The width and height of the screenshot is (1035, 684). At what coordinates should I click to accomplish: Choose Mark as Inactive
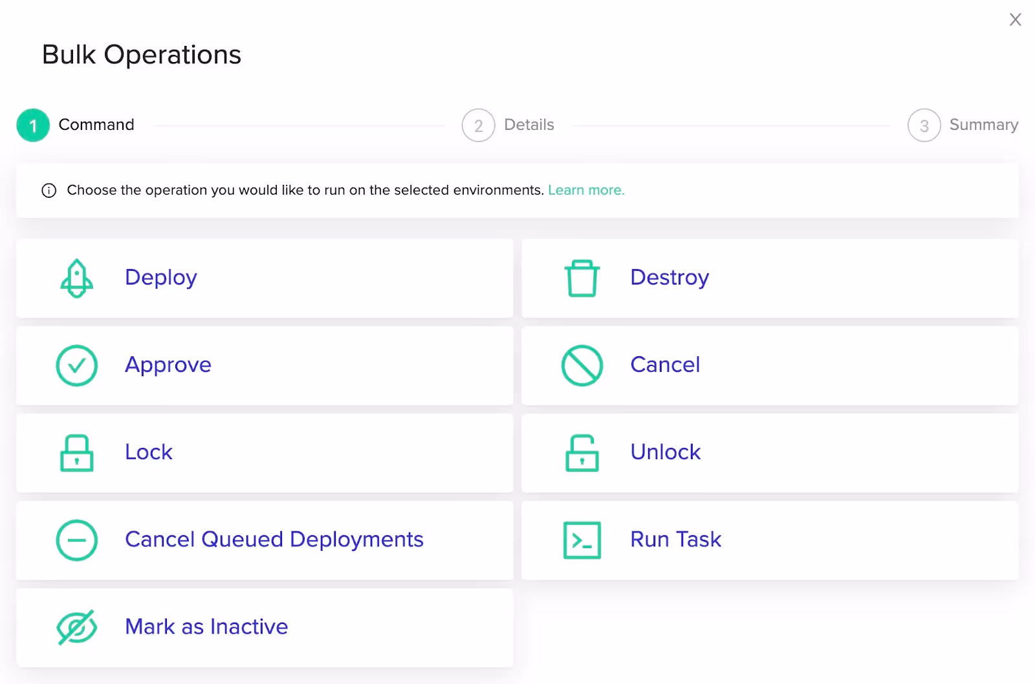(x=265, y=627)
